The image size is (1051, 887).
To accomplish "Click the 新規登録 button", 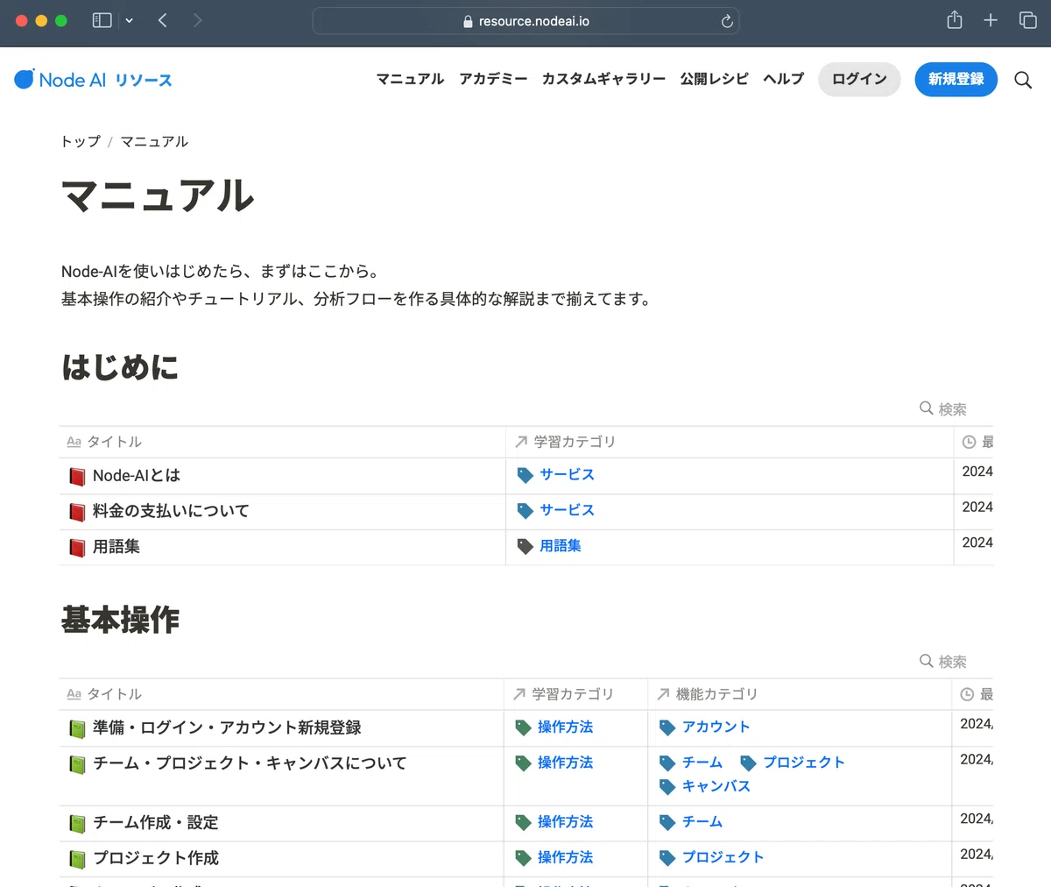I will 956,79.
